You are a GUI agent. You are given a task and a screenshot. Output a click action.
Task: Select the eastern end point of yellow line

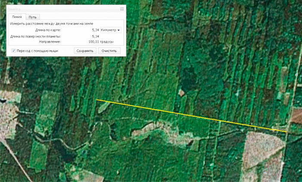286,131
